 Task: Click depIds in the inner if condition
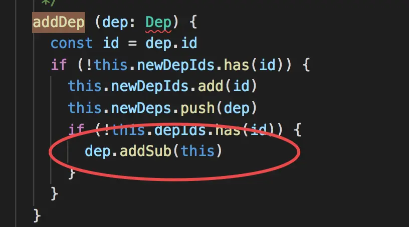point(180,129)
